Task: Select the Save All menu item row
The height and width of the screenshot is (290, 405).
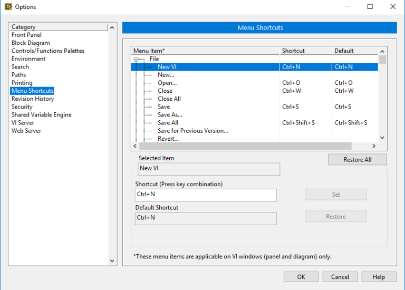Action: click(168, 122)
